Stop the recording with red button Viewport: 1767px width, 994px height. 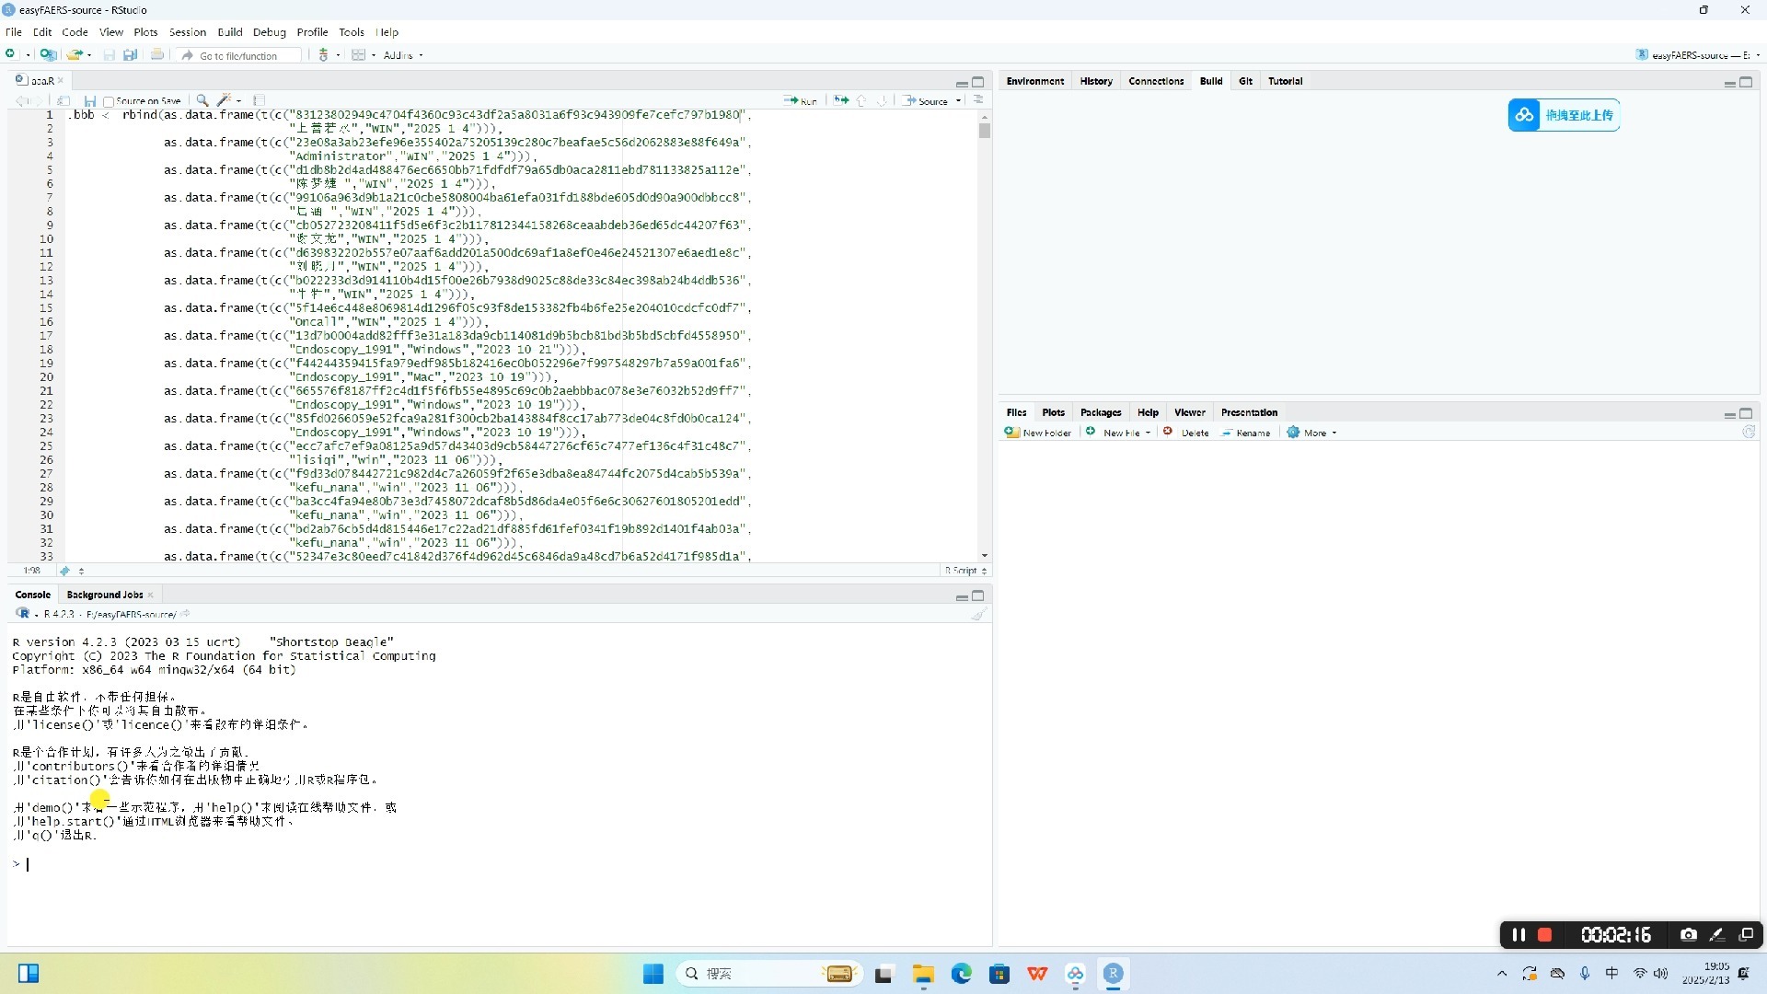click(1545, 935)
